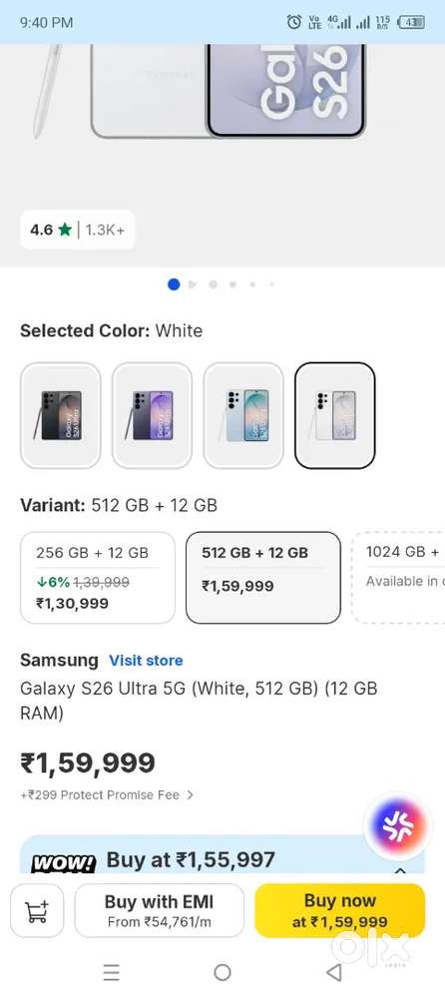Tap the battery indicator in status bar

[x=411, y=22]
